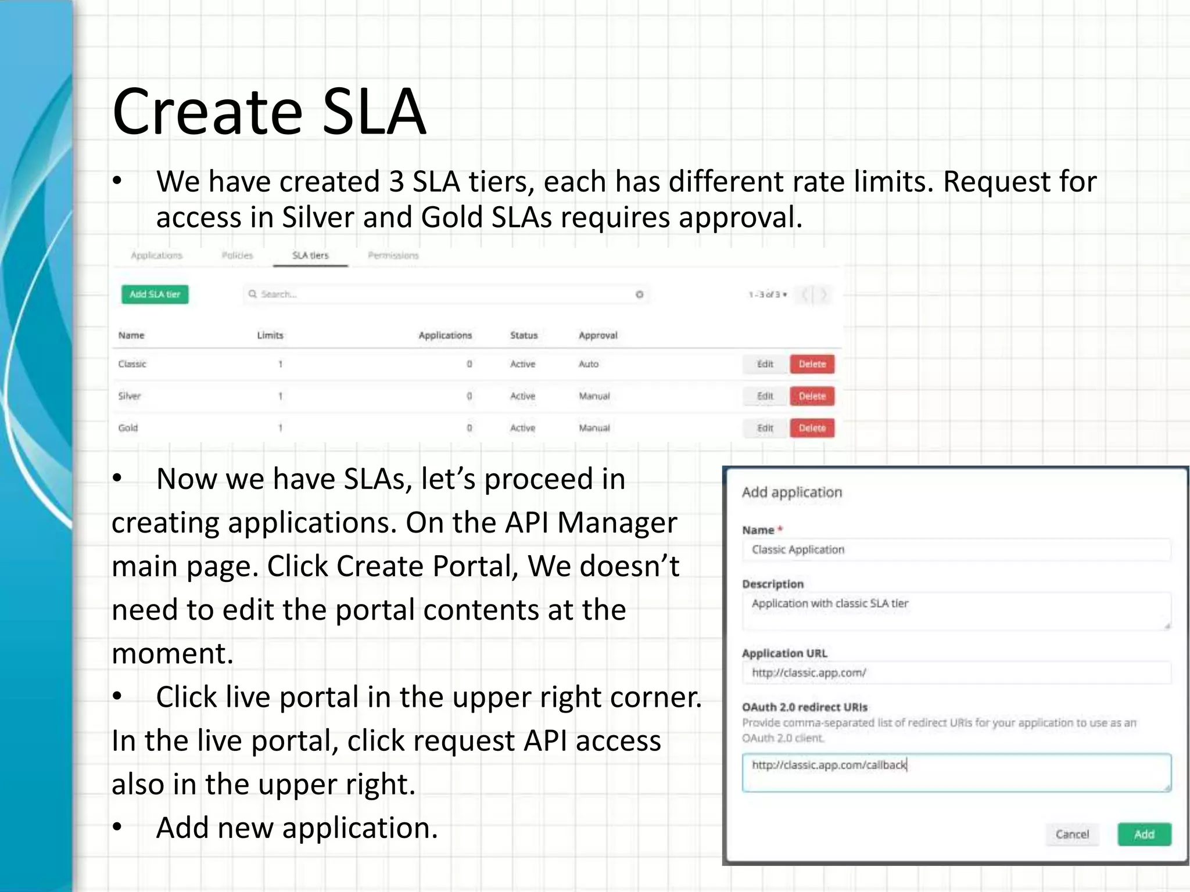
Task: Click the Description text area
Action: pyautogui.click(x=956, y=612)
